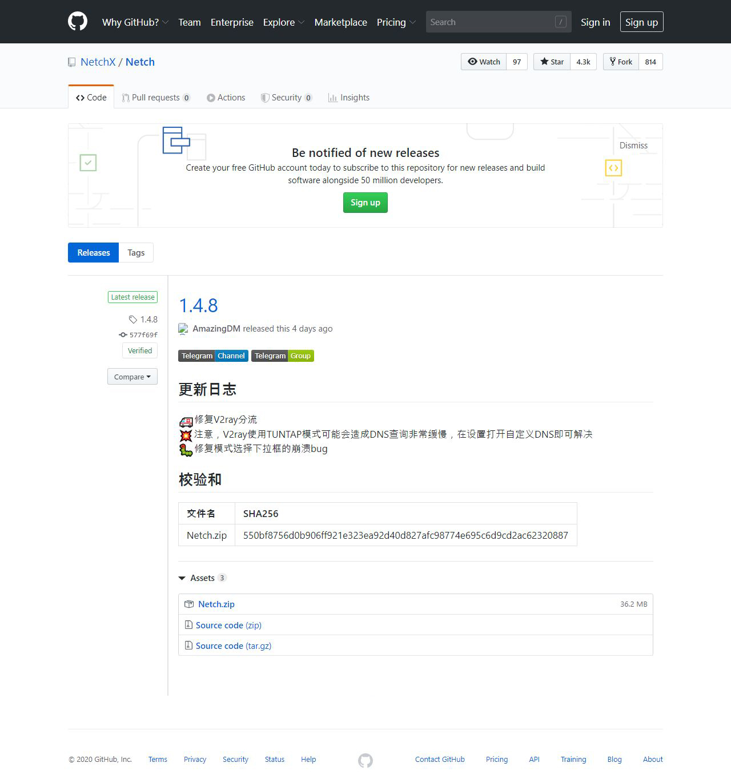Image resolution: width=731 pixels, height=779 pixels.
Task: Open the Actions tab
Action: click(x=226, y=98)
